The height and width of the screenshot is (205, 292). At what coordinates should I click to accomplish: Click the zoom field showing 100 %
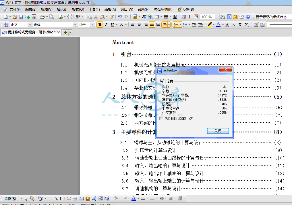coord(208,17)
